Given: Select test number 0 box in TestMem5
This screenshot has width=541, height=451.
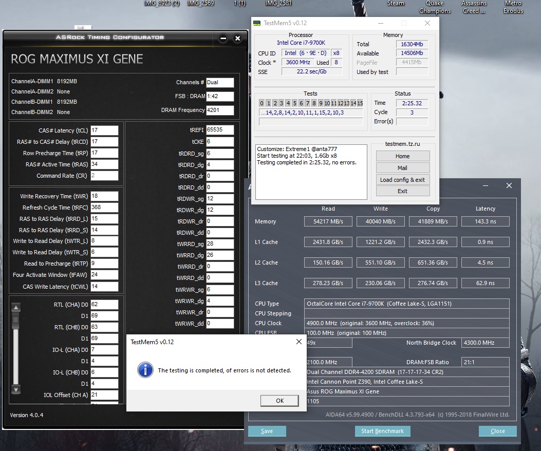Looking at the screenshot, I should pos(262,103).
